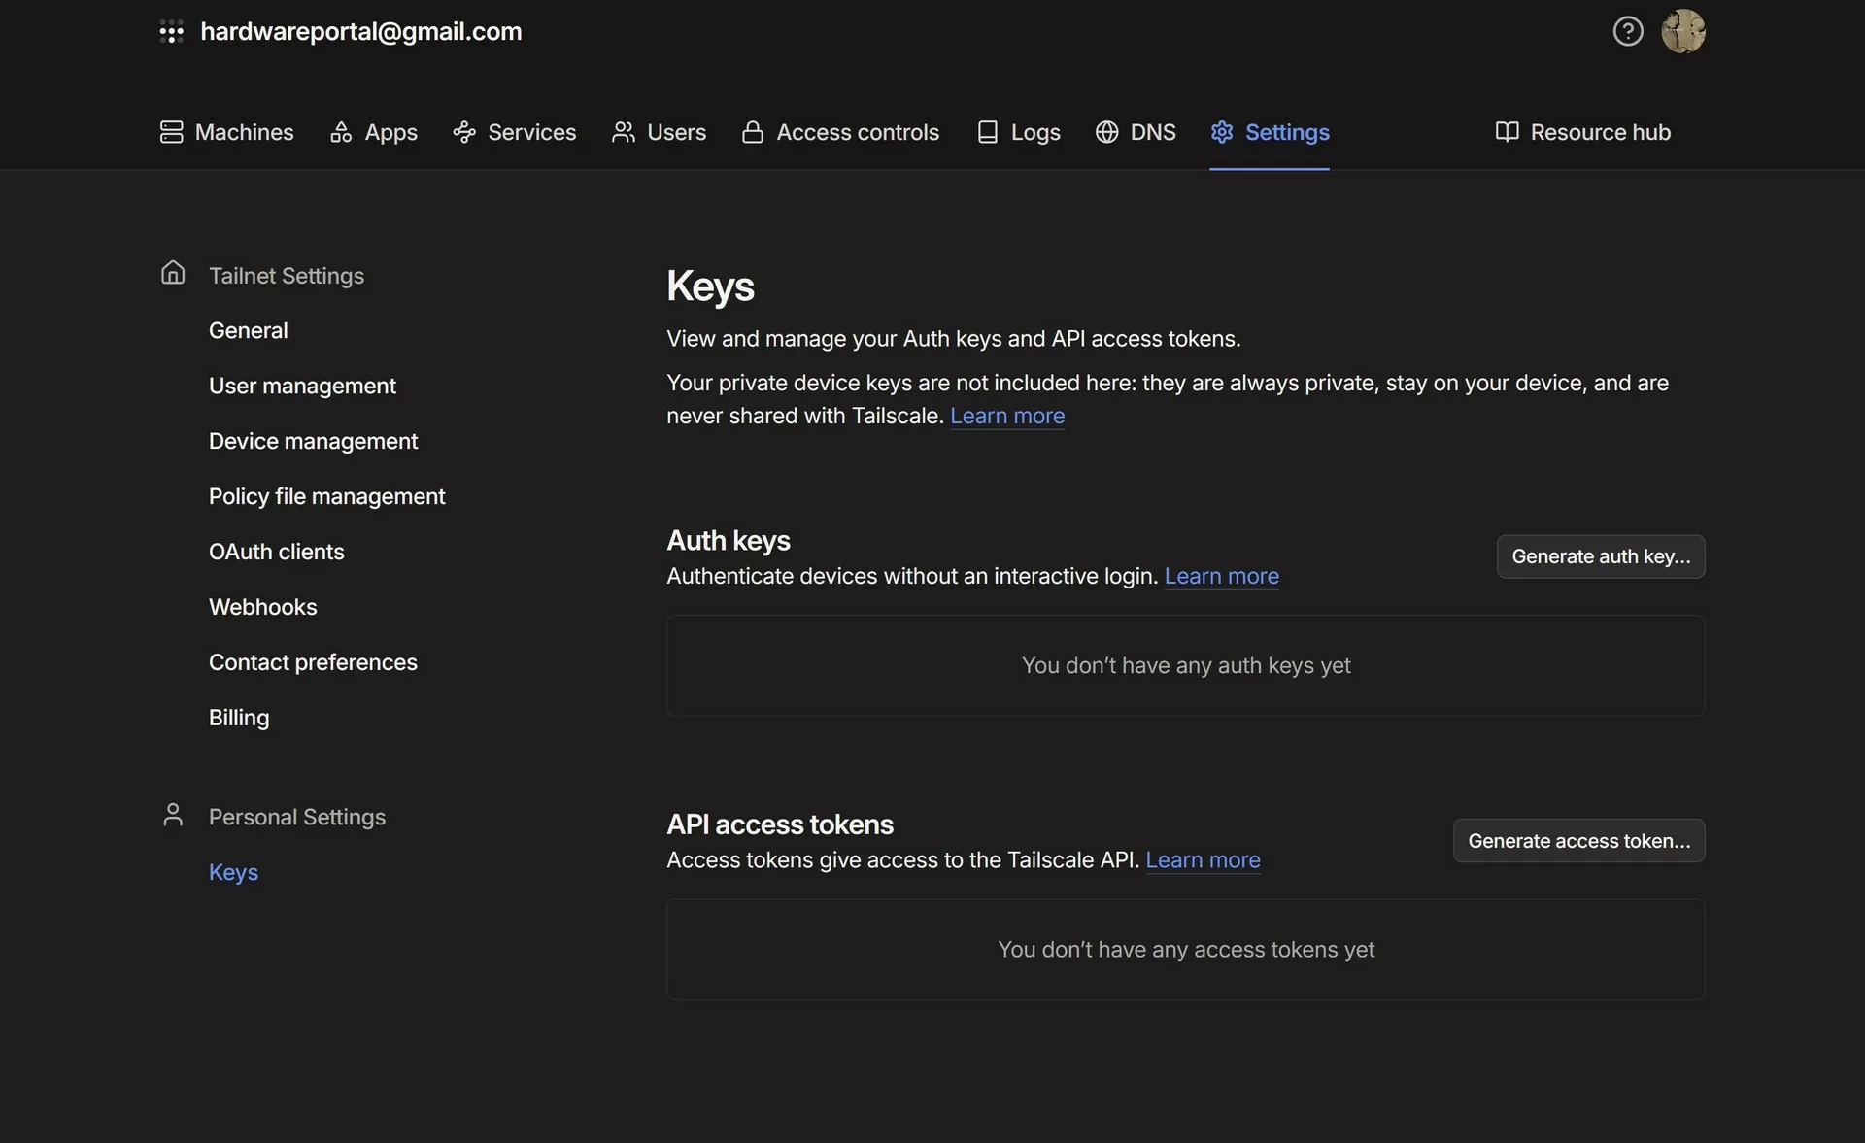Viewport: 1865px width, 1143px height.
Task: Click the Machines server icon
Action: click(171, 132)
